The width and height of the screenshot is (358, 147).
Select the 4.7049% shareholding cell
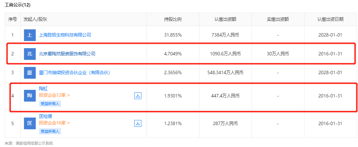pyautogui.click(x=173, y=54)
